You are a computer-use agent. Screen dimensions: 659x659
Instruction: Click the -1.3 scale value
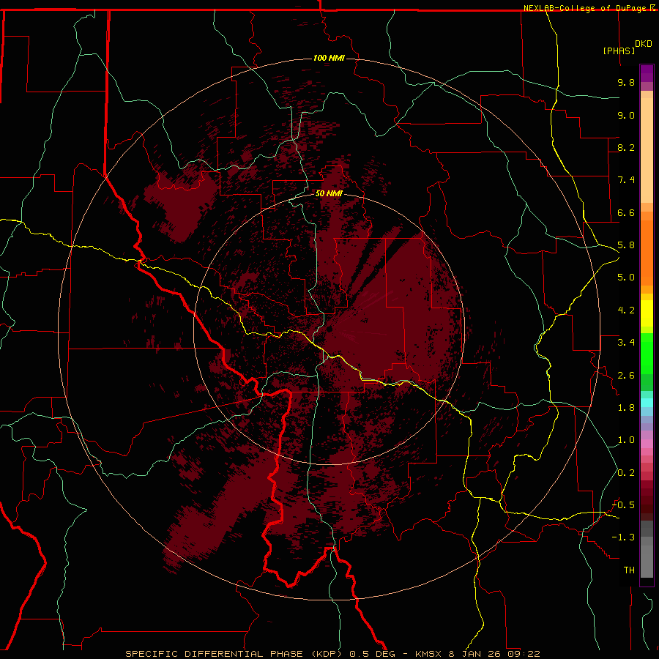coord(623,537)
